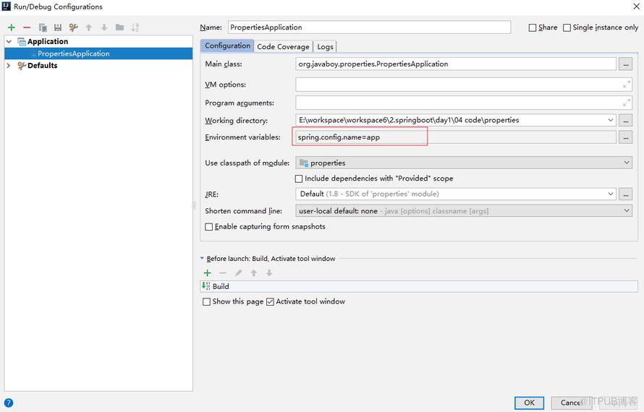The image size is (644, 412).
Task: Select the Application tree item
Action: (48, 41)
